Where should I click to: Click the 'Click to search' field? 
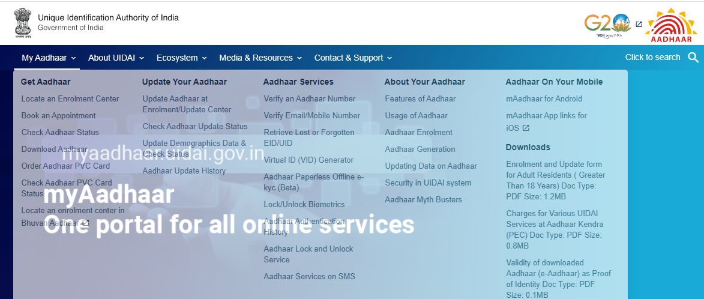tap(652, 58)
